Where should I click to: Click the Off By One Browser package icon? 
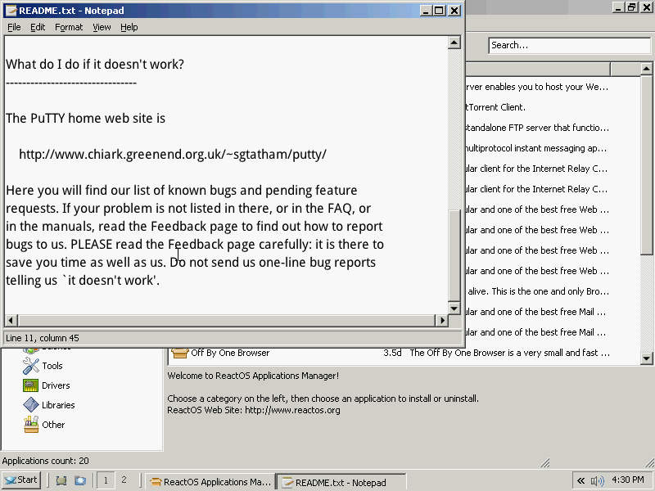180,354
